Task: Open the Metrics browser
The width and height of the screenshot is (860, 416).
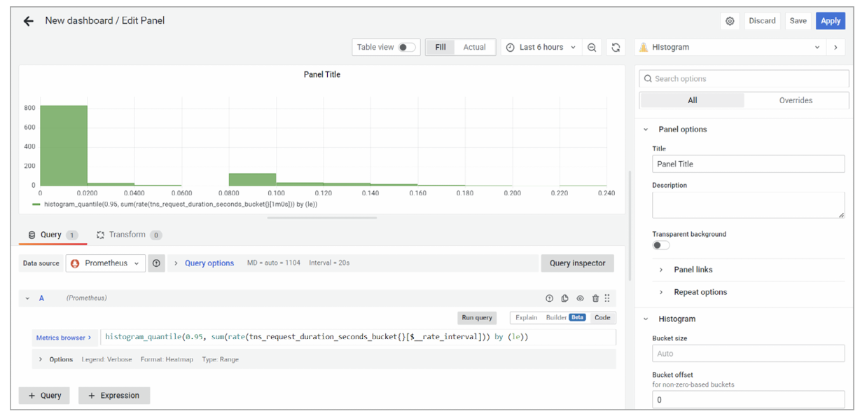Action: pyautogui.click(x=64, y=338)
